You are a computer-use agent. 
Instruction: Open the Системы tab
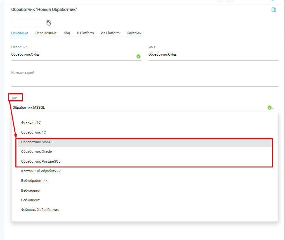[134, 33]
